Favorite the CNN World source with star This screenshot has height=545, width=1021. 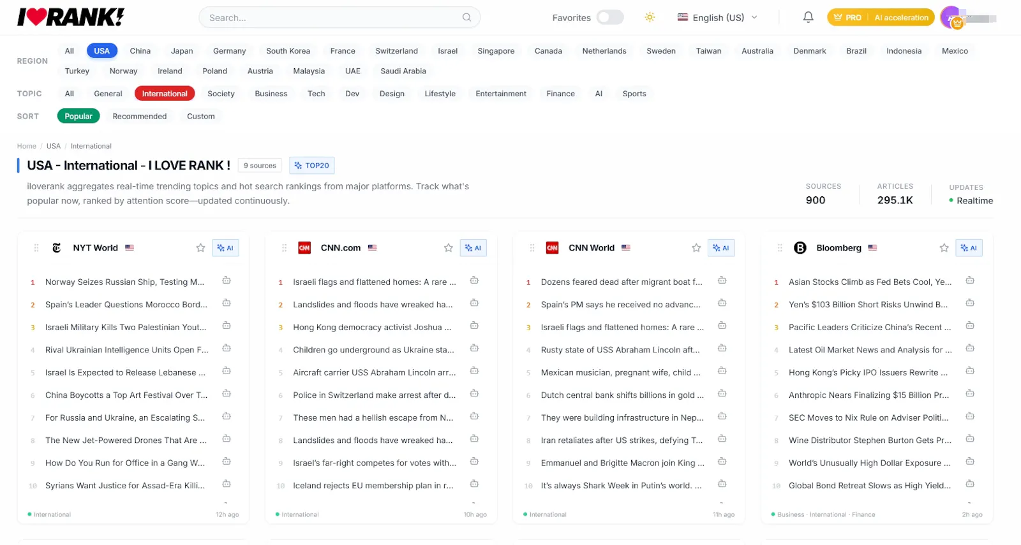[x=696, y=248]
